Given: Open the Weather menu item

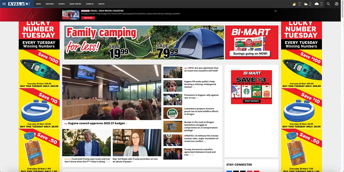Looking at the screenshot, I should pos(50,4).
